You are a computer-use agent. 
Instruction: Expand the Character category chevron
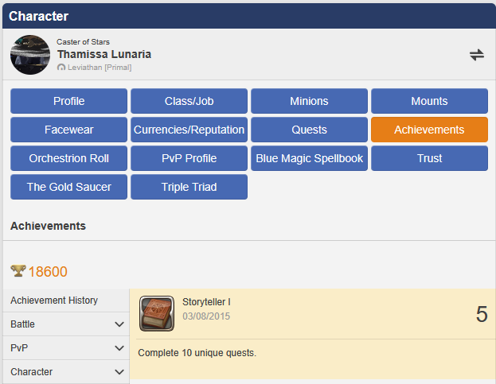119,372
